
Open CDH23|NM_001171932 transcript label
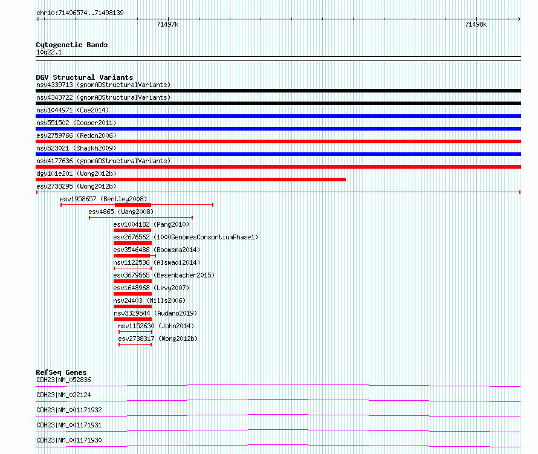[69, 410]
